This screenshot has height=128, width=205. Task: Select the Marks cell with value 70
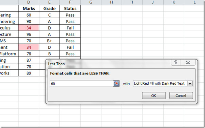tap(29, 41)
